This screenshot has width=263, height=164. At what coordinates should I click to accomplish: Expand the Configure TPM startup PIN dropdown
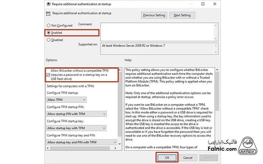click(76, 114)
